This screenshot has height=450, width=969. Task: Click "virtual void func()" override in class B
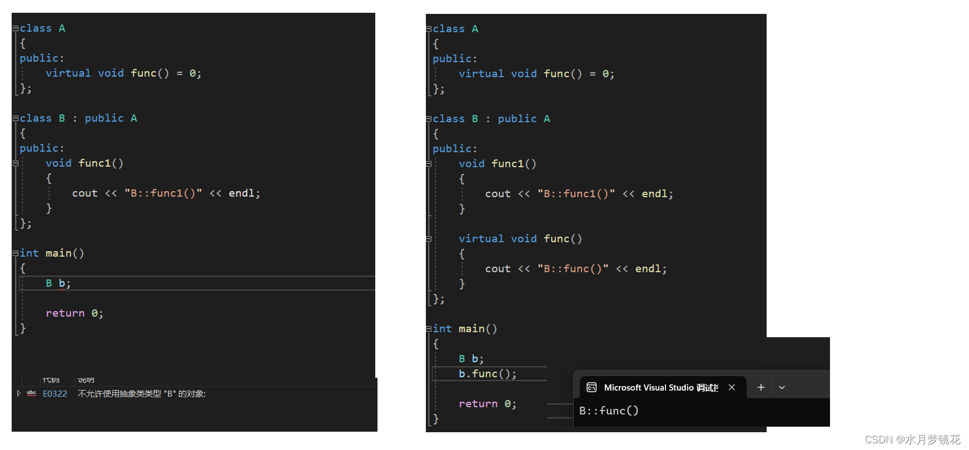(520, 239)
